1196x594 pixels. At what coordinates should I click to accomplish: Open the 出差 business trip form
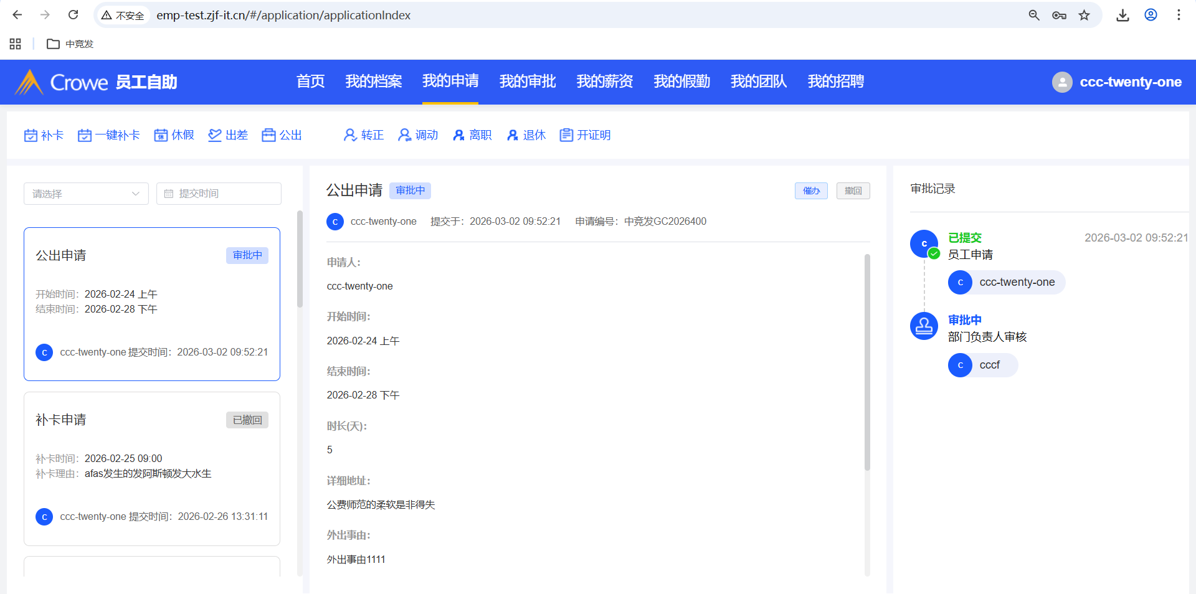(x=228, y=135)
